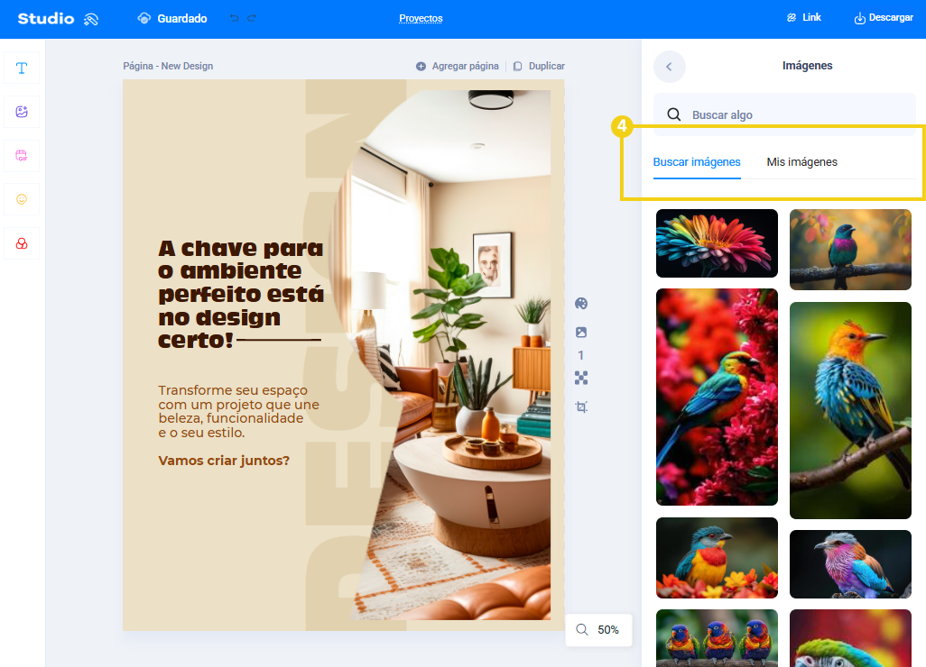Click the headline 'A chave para o ambiente'

pyautogui.click(x=241, y=294)
